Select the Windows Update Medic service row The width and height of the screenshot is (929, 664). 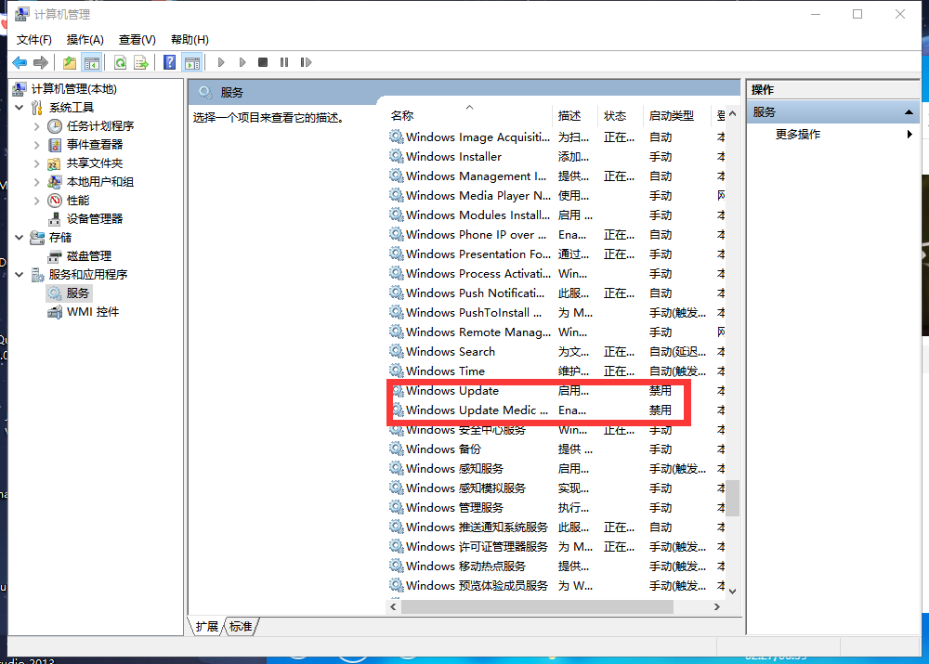tap(556, 410)
